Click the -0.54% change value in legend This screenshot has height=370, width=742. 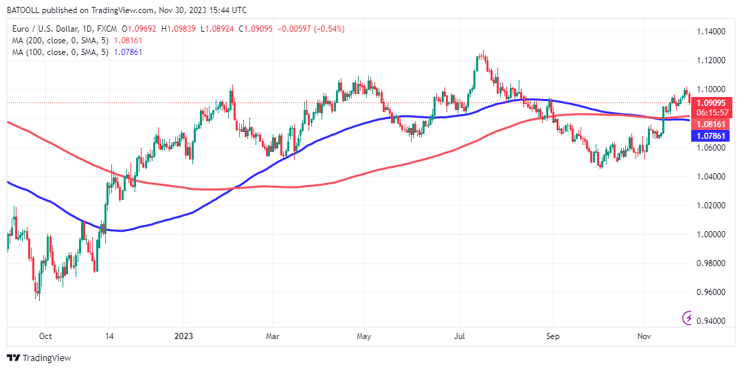pos(330,29)
